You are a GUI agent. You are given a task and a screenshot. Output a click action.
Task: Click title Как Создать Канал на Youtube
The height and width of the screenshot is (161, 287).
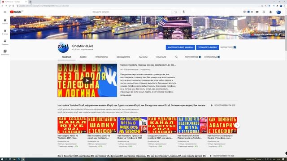click(x=68, y=137)
